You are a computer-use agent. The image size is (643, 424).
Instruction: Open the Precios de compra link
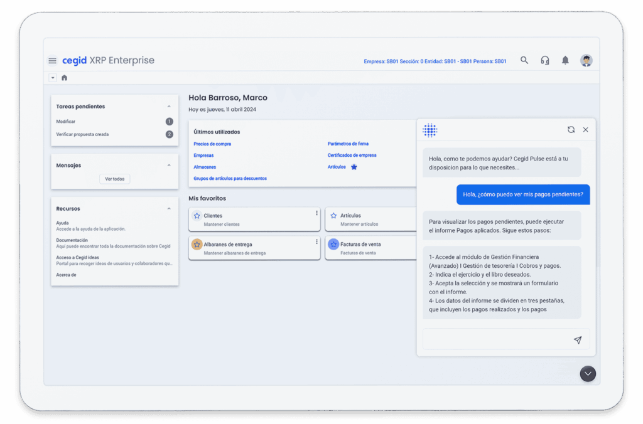[x=212, y=144]
